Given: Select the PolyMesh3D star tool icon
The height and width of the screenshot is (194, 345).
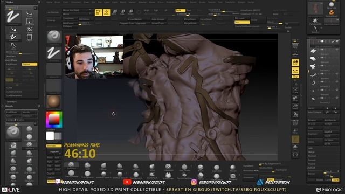Looking at the screenshot, I should coord(315,22).
